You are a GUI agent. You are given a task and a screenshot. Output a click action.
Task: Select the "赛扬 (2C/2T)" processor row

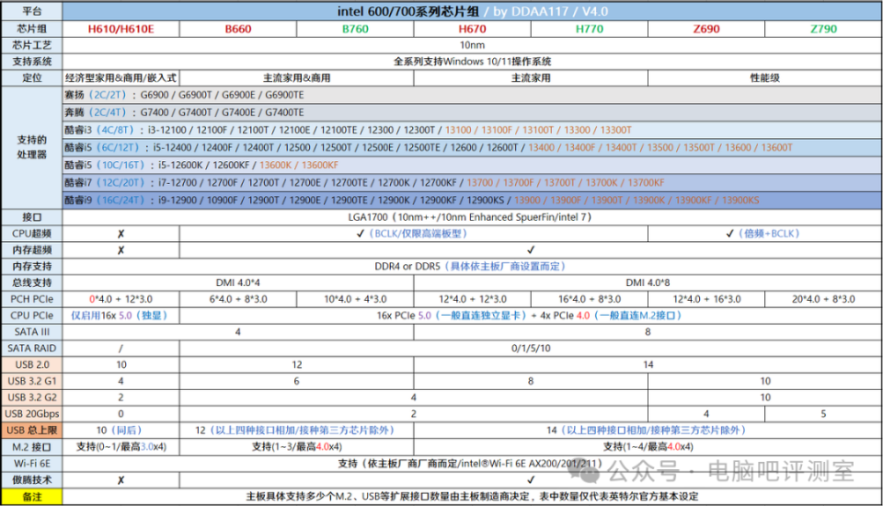472,95
